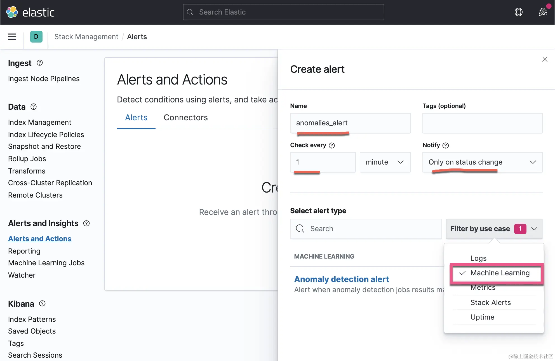Click help icon beside Ingest heading
Screen dimensions: 555x361
pyautogui.click(x=40, y=63)
